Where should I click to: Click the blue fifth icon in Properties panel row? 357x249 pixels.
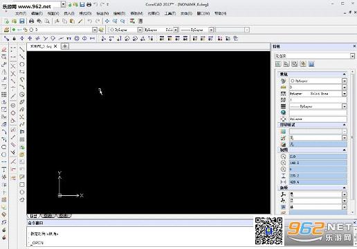[311, 64]
